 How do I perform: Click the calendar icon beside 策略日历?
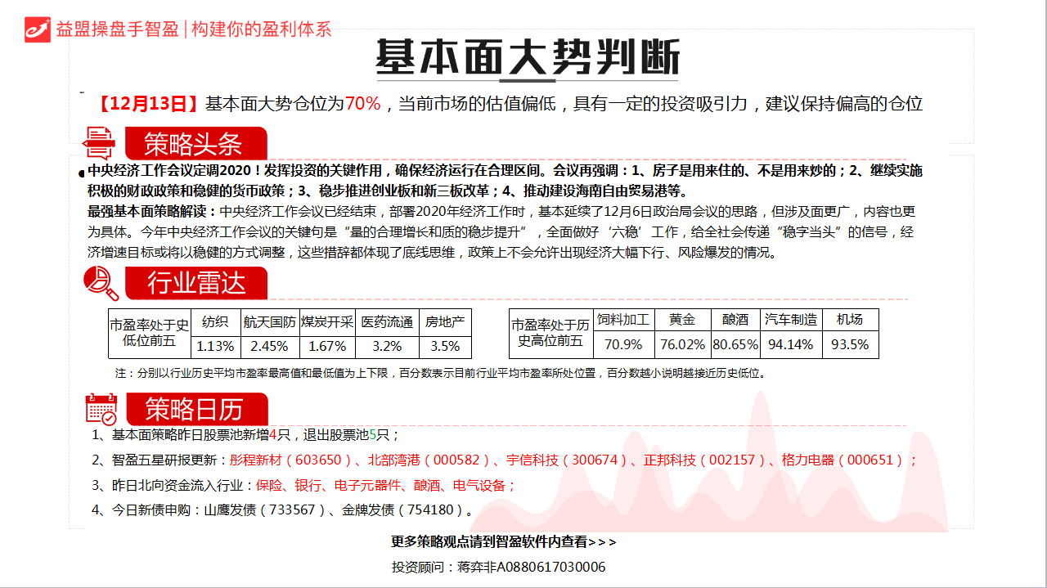pyautogui.click(x=101, y=409)
